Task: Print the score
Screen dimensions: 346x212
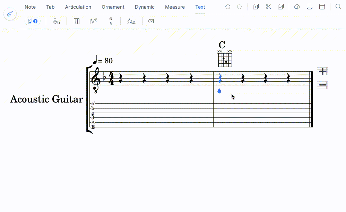Action: pos(309,7)
